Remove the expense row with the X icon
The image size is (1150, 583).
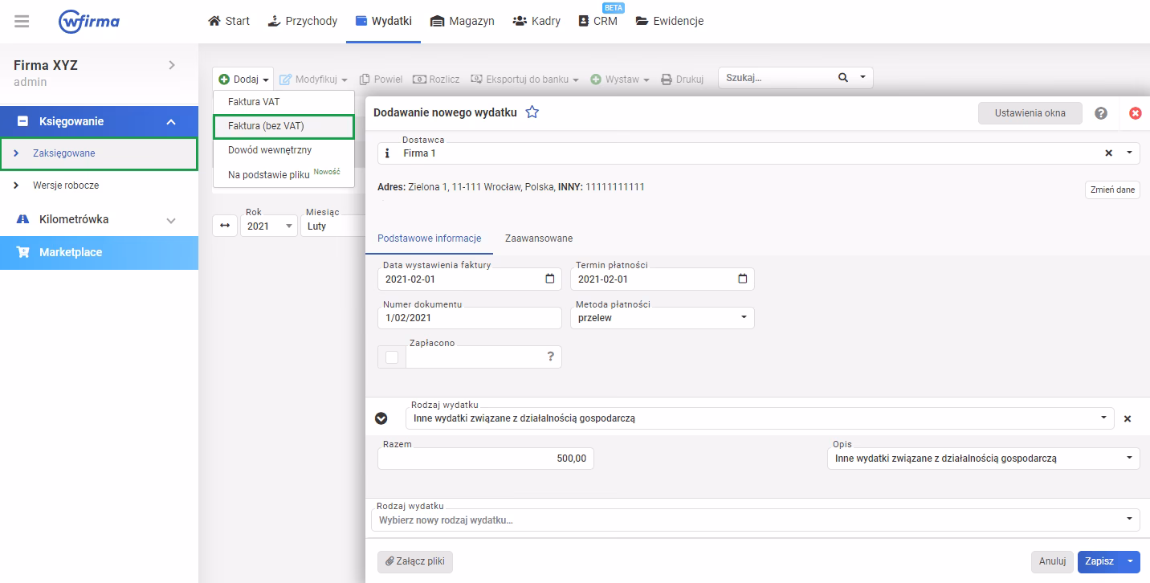1127,418
